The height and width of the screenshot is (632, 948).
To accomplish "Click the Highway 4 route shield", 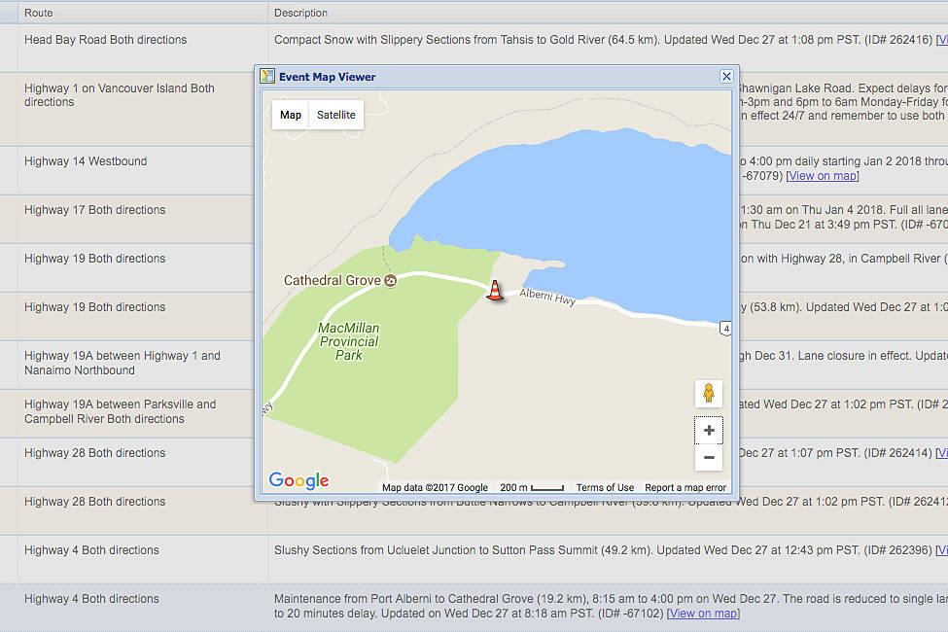I will (x=725, y=329).
